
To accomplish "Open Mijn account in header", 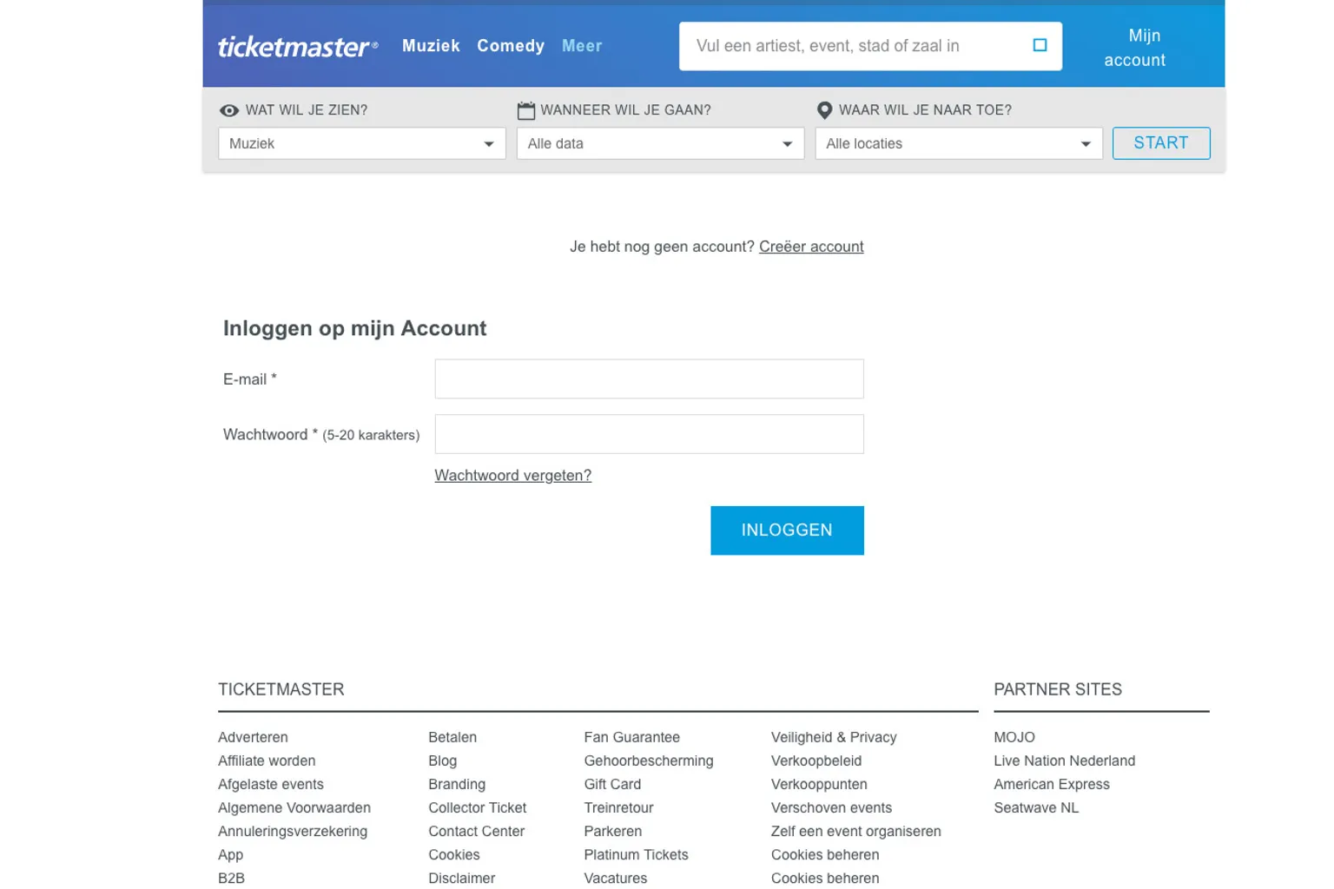I will pos(1134,48).
